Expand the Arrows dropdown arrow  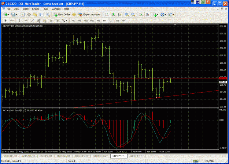tap(66, 21)
